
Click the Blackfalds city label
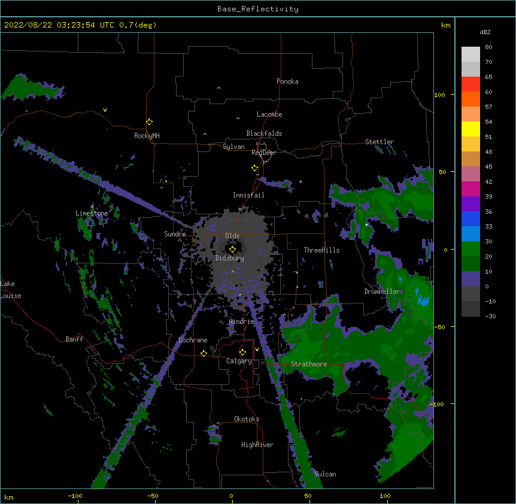tap(264, 133)
